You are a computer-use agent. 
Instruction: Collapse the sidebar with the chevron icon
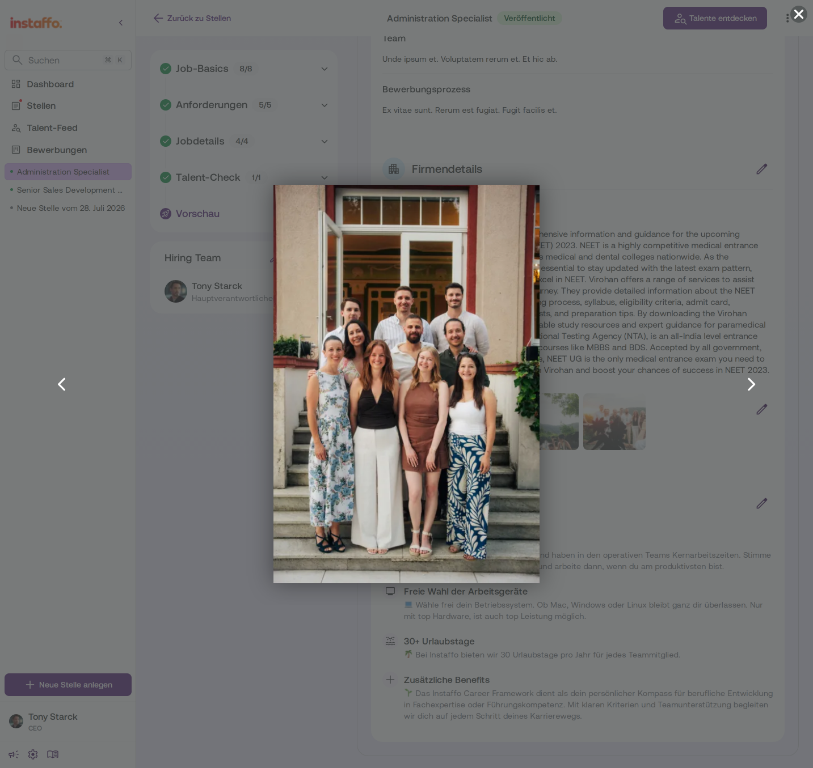click(121, 23)
